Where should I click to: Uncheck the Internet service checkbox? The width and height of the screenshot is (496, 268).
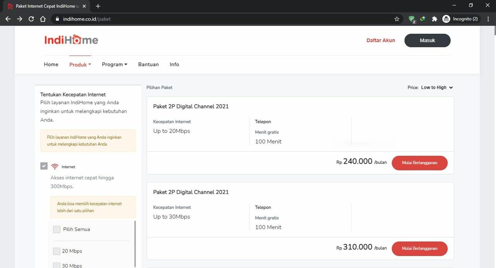44,166
